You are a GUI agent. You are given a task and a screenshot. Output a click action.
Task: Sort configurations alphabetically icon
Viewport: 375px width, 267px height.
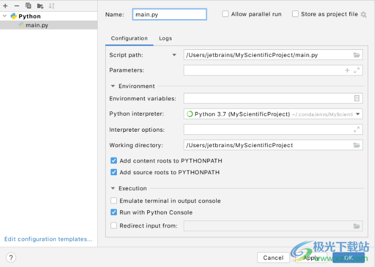[52, 6]
